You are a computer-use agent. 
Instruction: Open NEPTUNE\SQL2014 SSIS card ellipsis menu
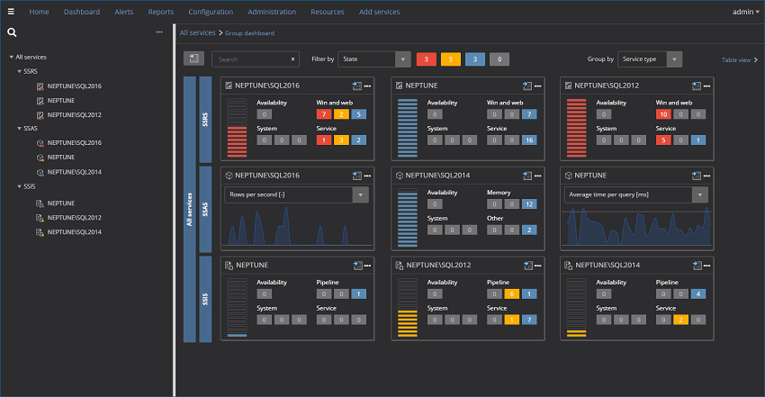706,266
